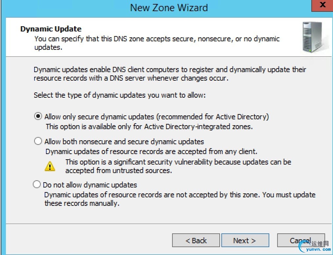The image size is (333, 255).
Task: Click the 'Dynamic updates enable DNS client computers' paragraph
Action: pyautogui.click(x=170, y=74)
